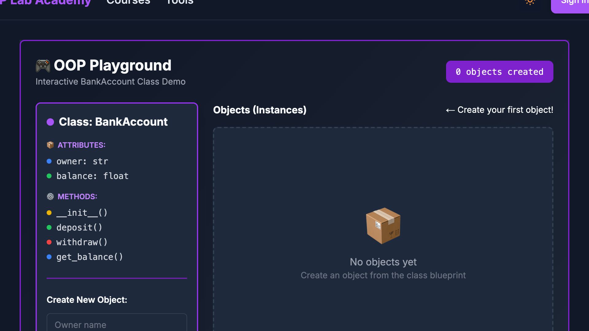Click the Class: BankAccount title
This screenshot has width=589, height=331.
point(113,122)
